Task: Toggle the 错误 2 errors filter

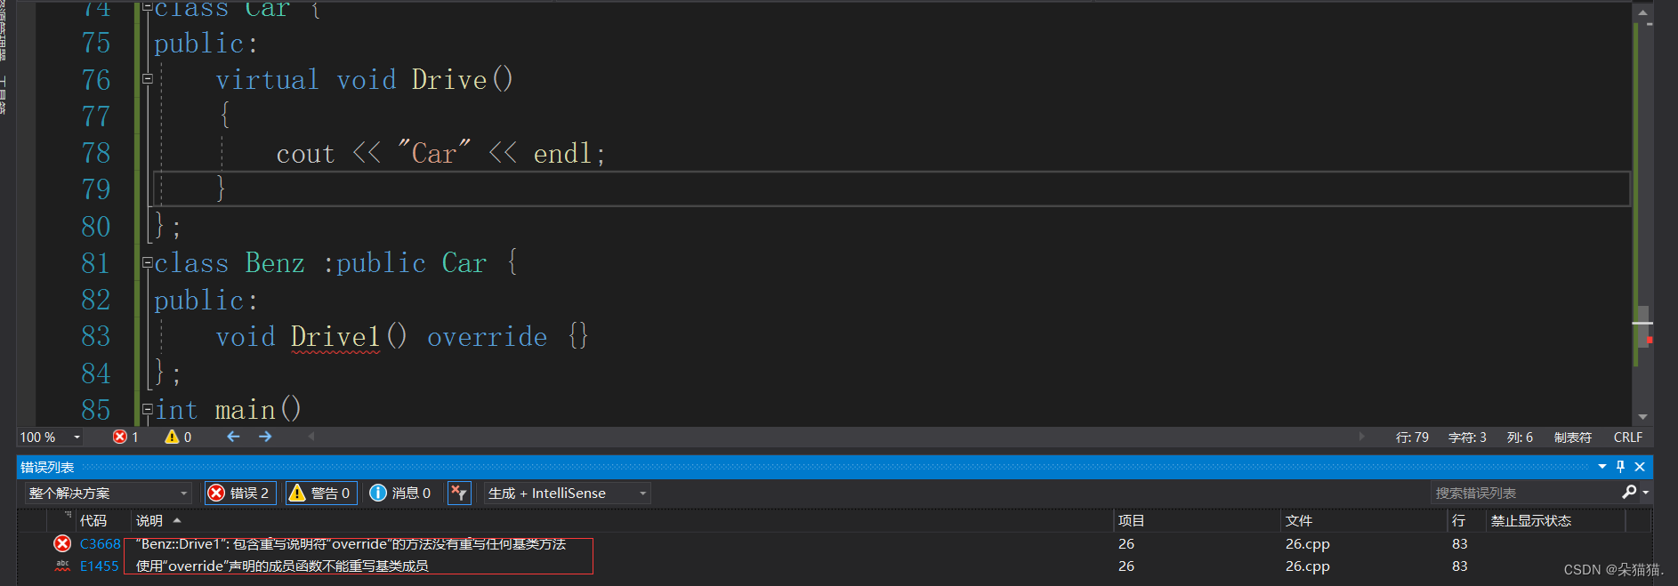Action: 240,493
